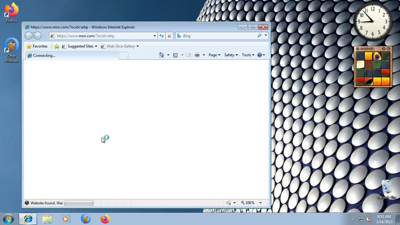
Task: Click the status bar loading progress bar
Action: coord(79,203)
